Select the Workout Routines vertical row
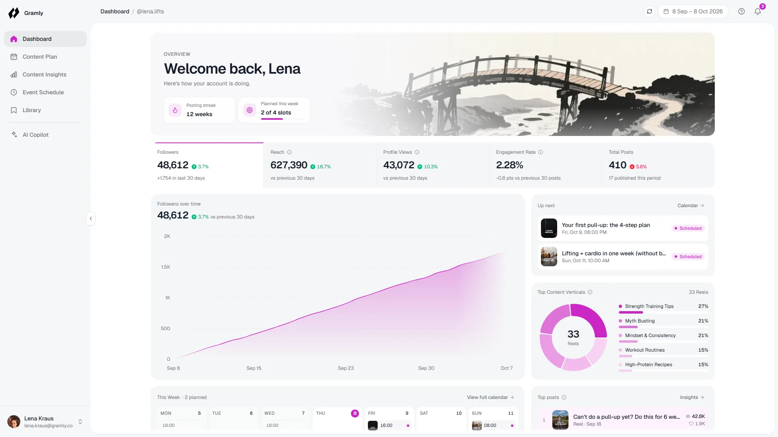The height and width of the screenshot is (437, 778). pos(663,352)
